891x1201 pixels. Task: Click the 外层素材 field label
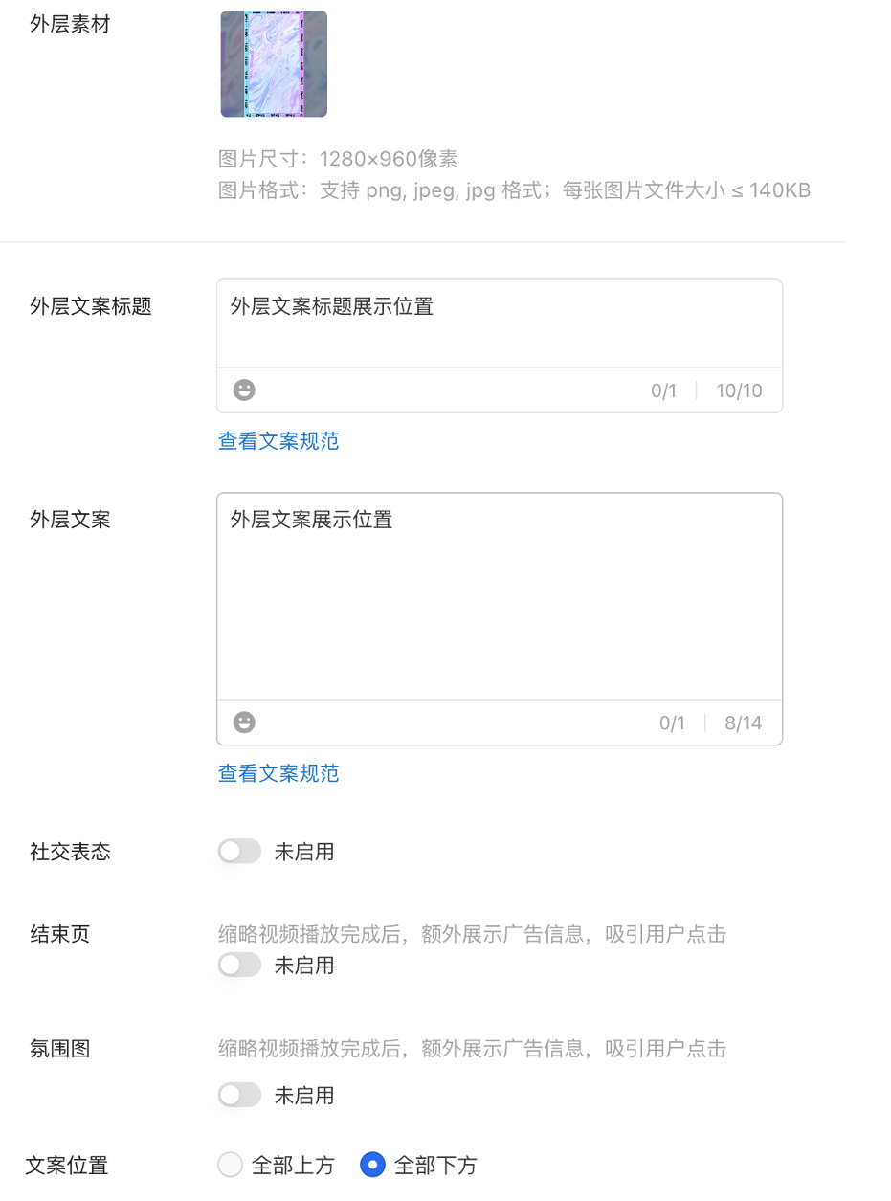(x=70, y=25)
